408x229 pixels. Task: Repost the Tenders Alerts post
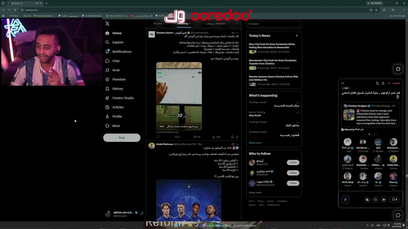(x=177, y=137)
